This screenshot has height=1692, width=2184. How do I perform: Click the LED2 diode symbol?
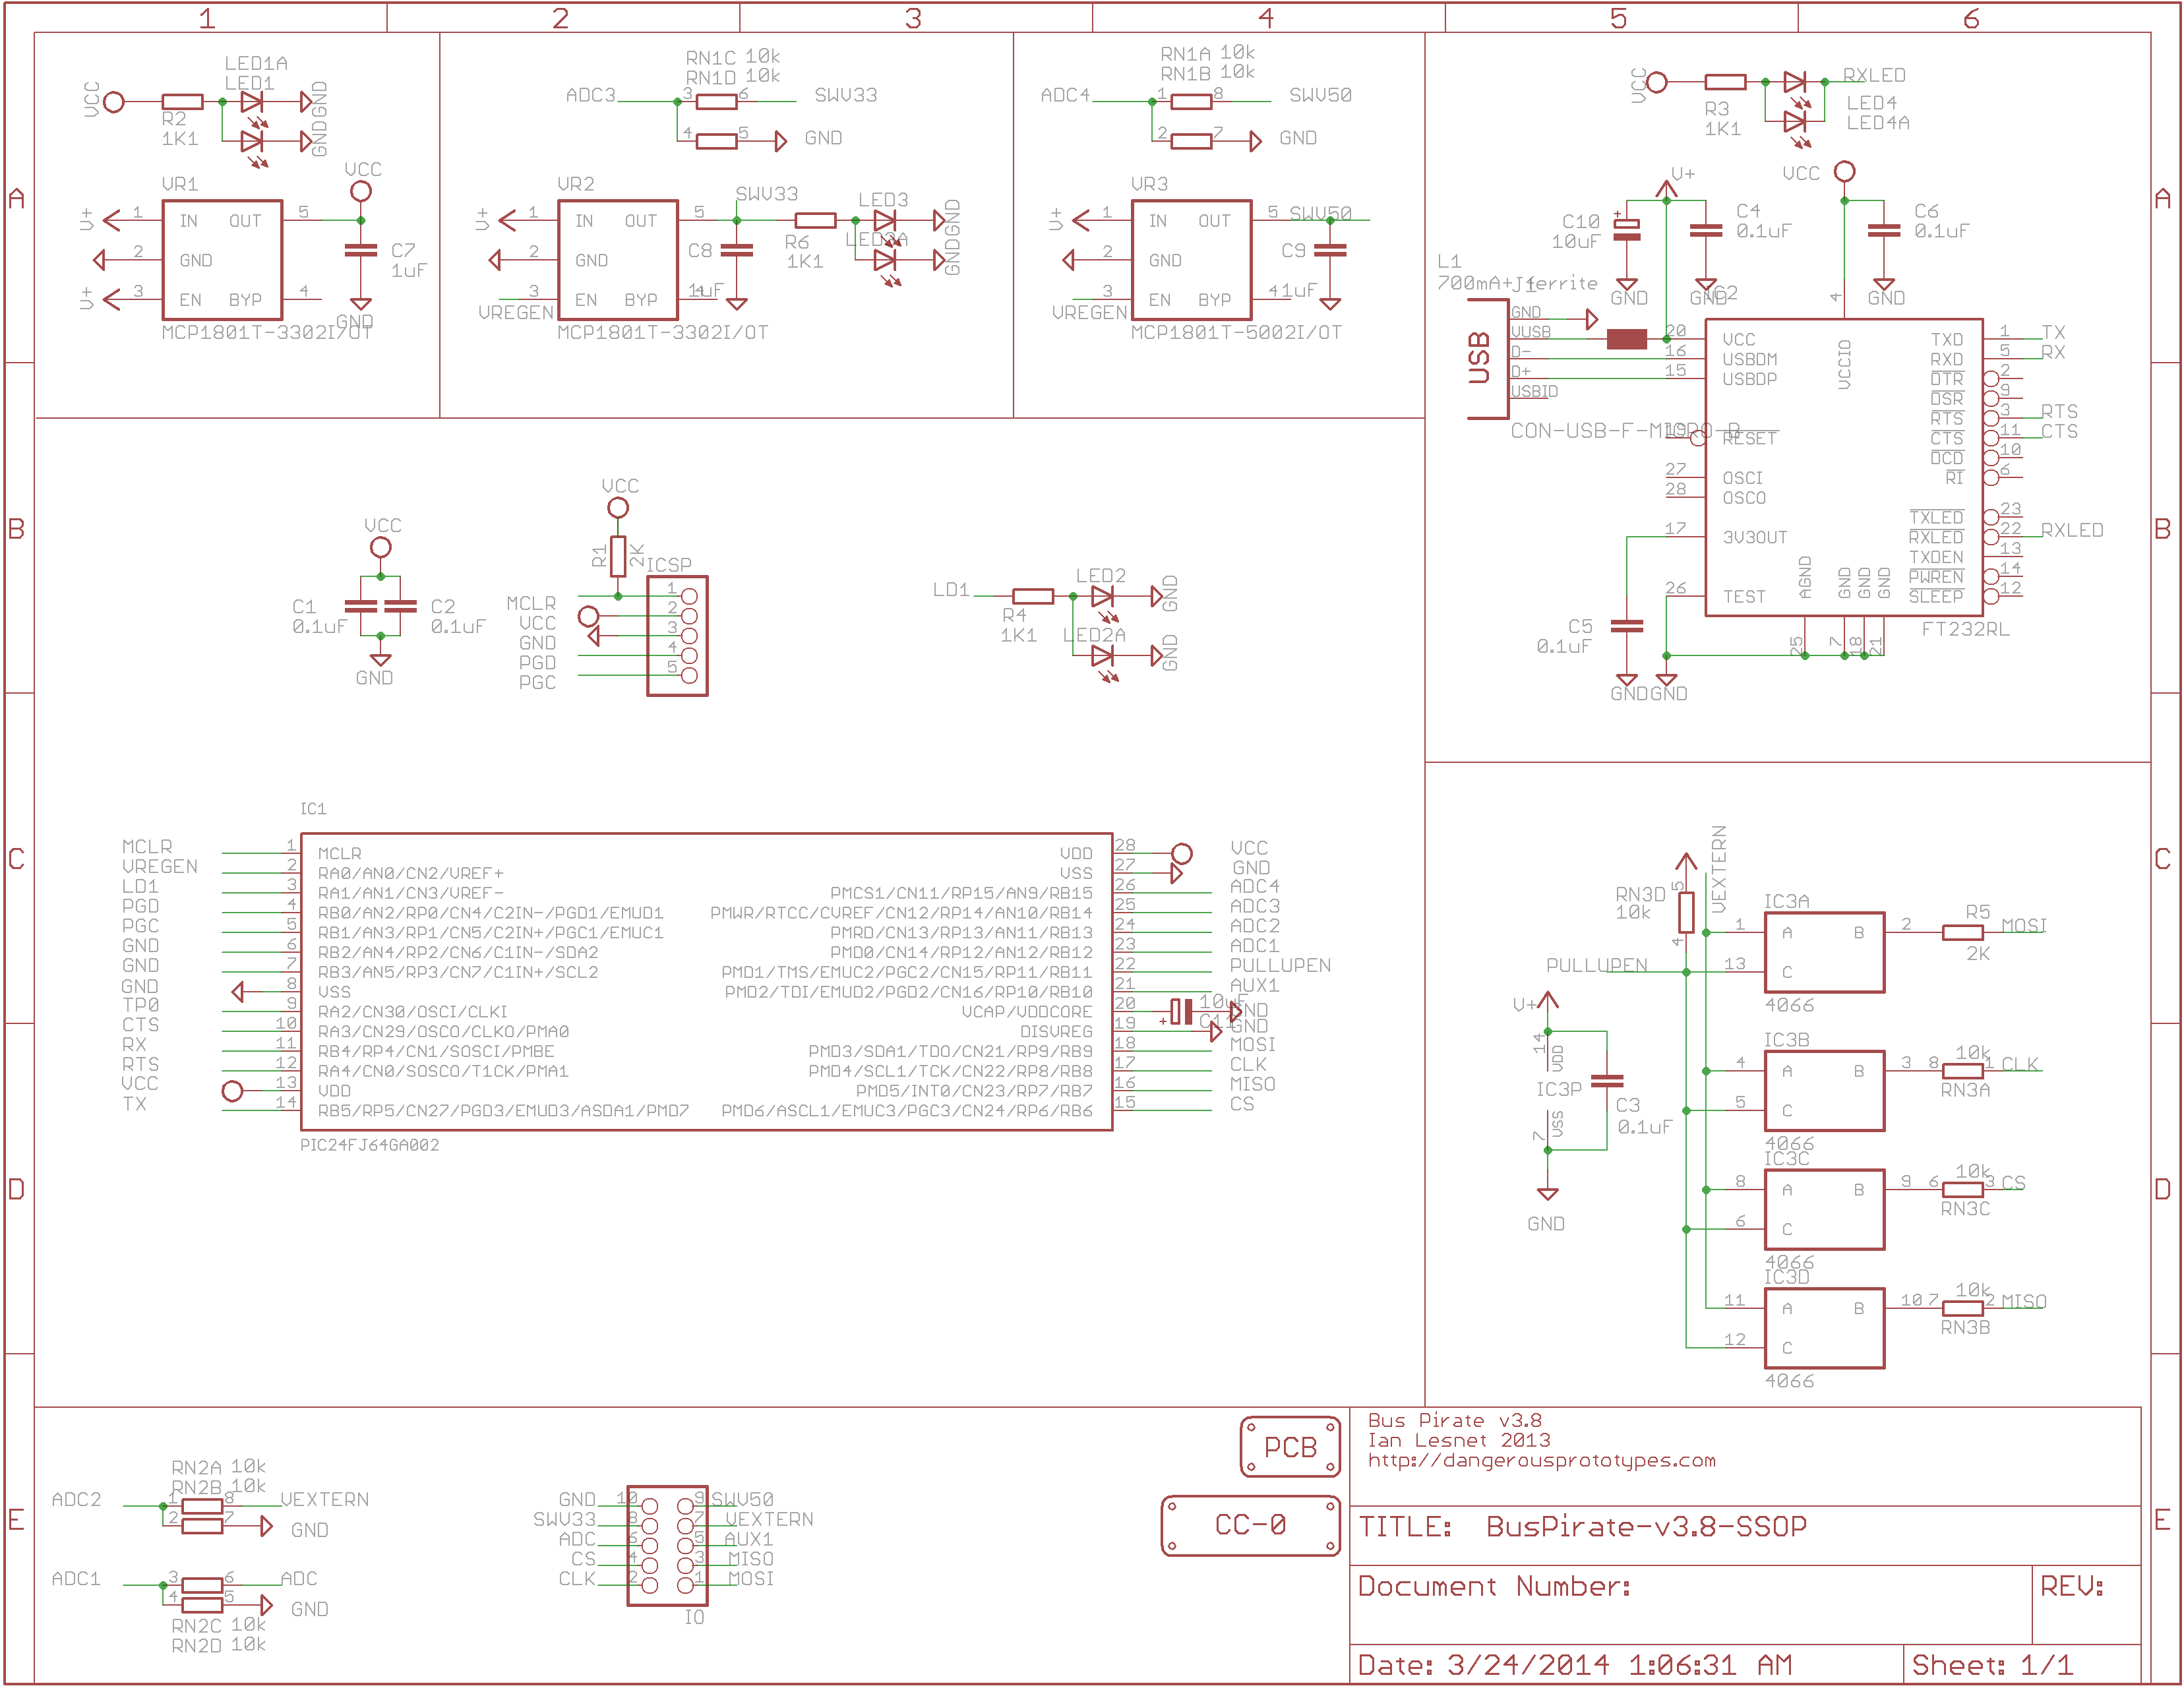[x=1102, y=596]
